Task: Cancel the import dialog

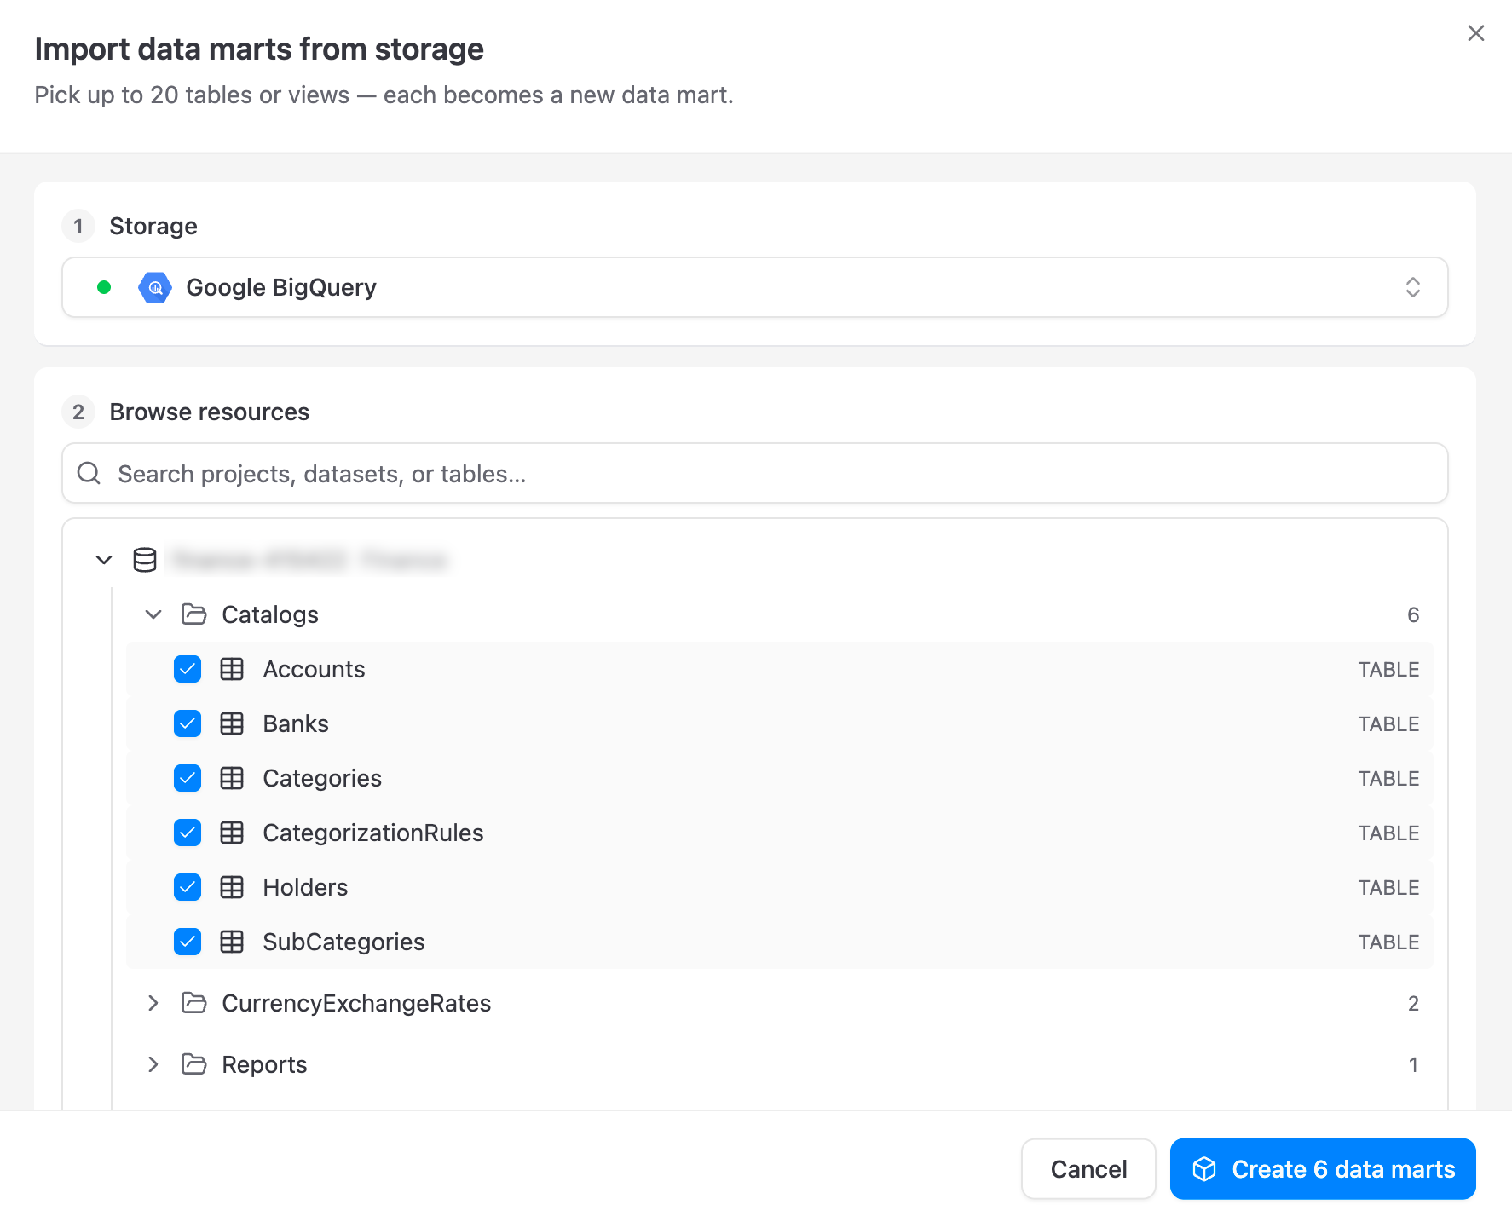Action: [1088, 1169]
